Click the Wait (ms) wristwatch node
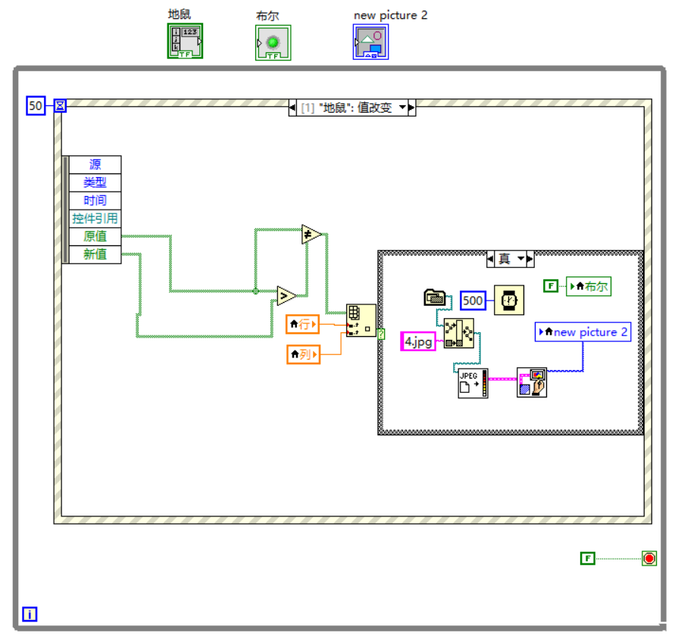This screenshot has height=639, width=678. pyautogui.click(x=509, y=300)
